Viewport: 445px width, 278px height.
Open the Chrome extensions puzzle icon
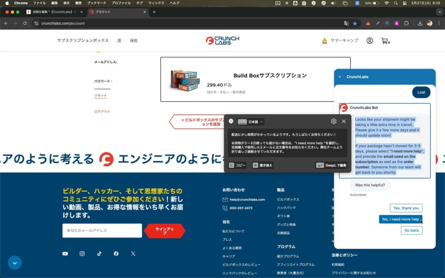click(406, 23)
